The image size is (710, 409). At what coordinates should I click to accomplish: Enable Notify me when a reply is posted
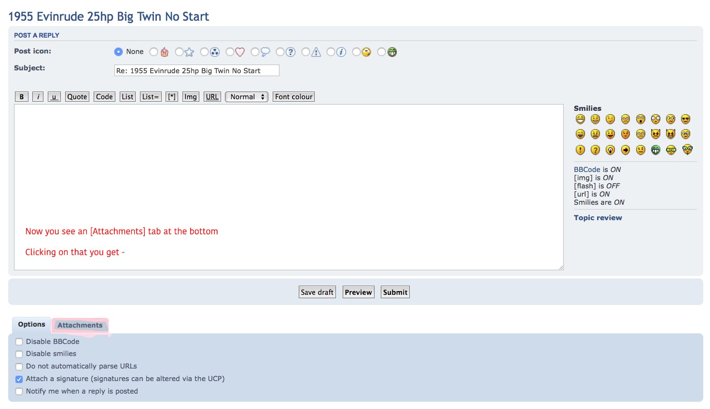[x=19, y=391]
